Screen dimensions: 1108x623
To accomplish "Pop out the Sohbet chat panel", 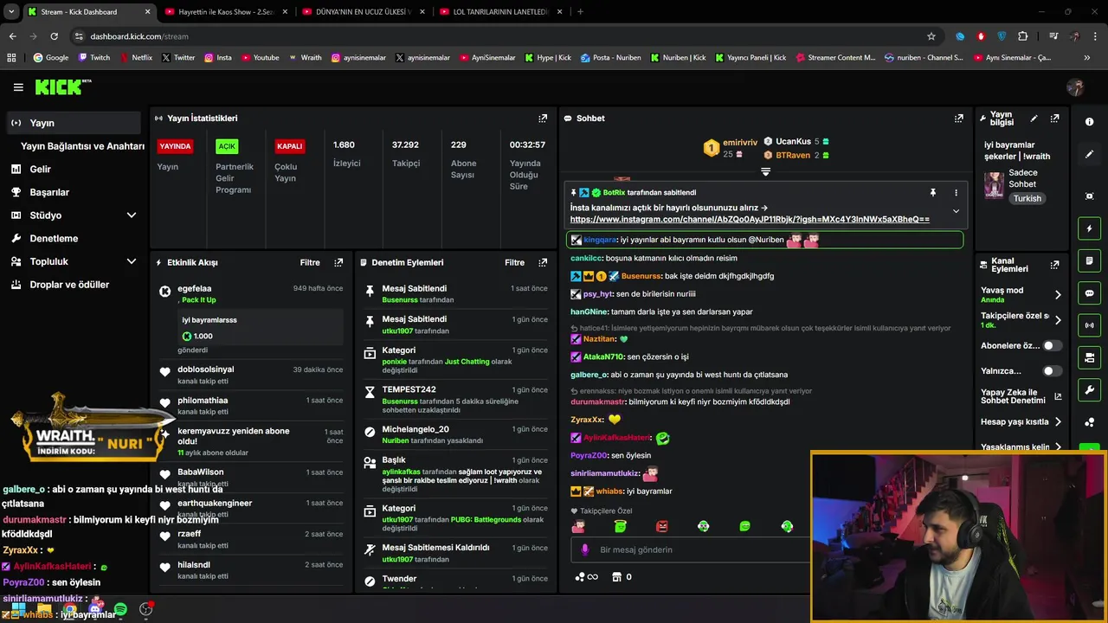I will tap(959, 119).
